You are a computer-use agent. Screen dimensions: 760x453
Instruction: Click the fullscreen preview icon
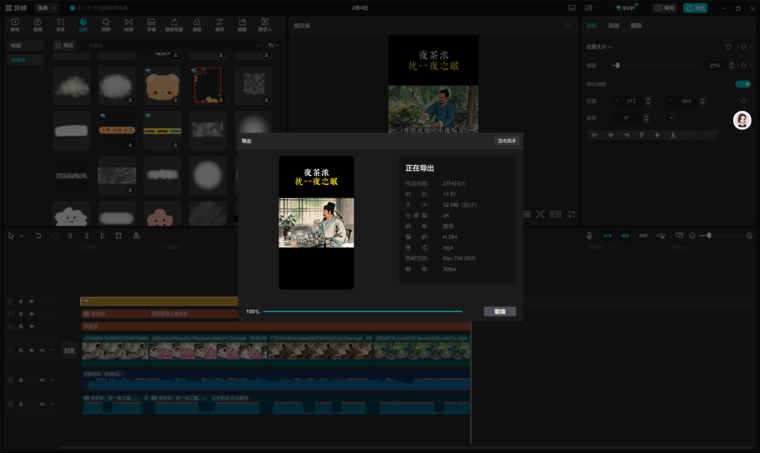point(571,215)
